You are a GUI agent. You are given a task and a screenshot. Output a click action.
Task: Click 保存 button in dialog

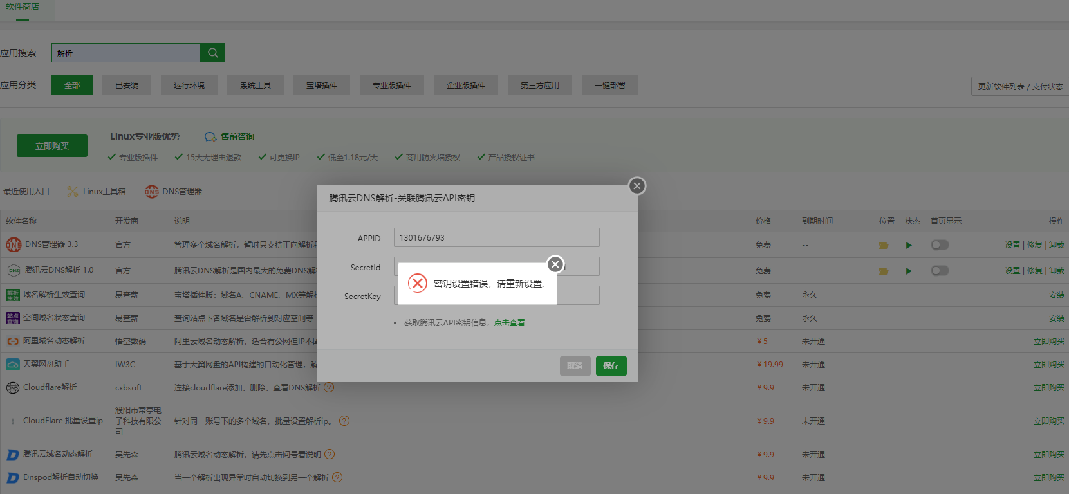point(611,366)
